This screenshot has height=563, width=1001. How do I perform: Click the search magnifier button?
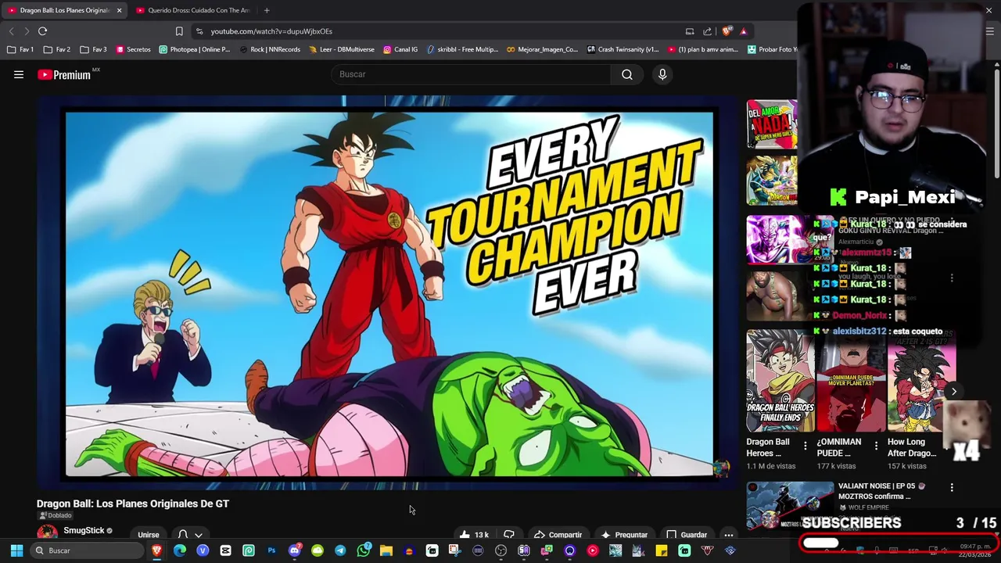(x=627, y=74)
